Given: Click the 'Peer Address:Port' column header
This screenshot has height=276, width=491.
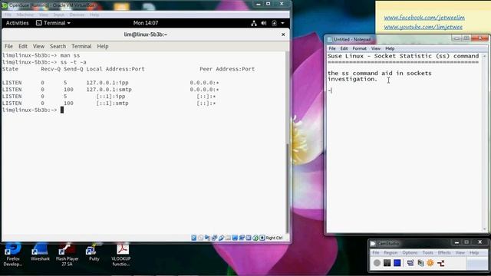Looking at the screenshot, I should pyautogui.click(x=227, y=69).
